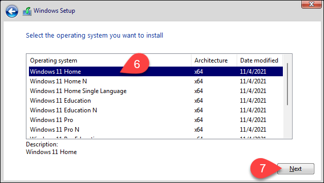Go back using the blue arrow button
Screen dimensions: 324x183
pos(12,11)
